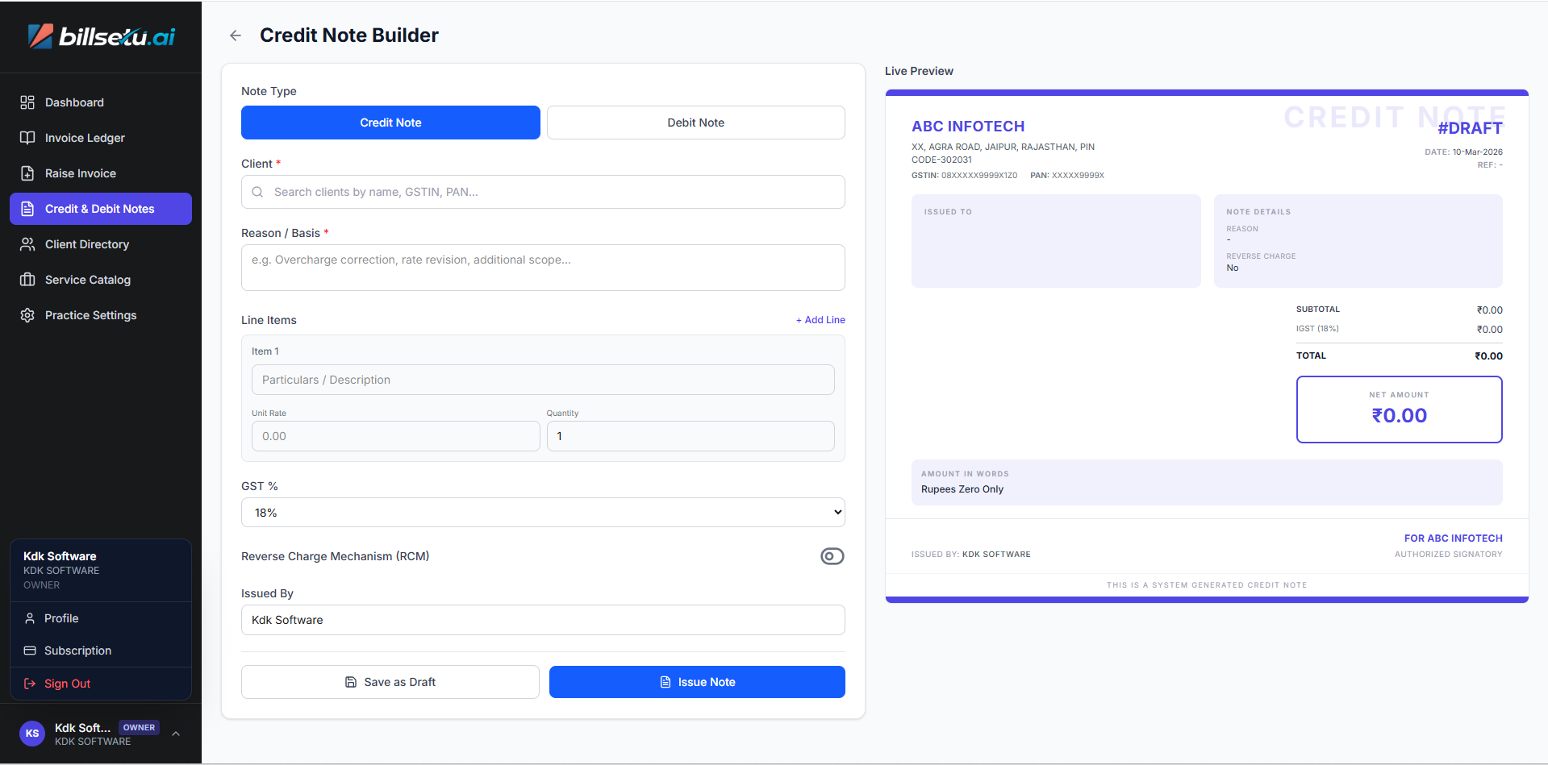Screen dimensions: 1548x765
Task: Click Save as Draft button
Action: [390, 682]
